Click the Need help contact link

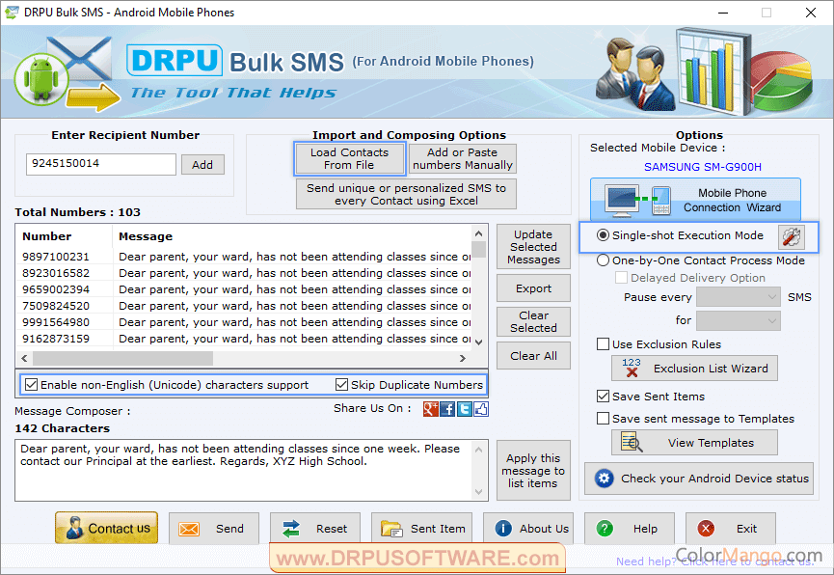714,561
